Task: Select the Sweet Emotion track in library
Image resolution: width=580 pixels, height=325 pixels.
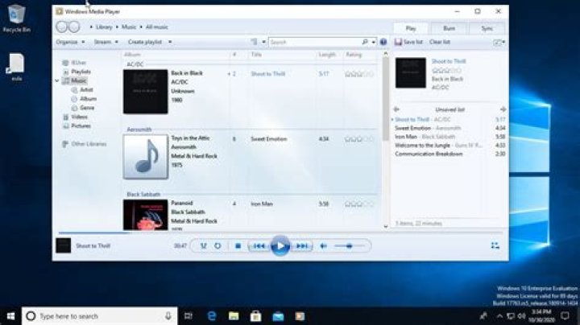Action: (x=301, y=139)
